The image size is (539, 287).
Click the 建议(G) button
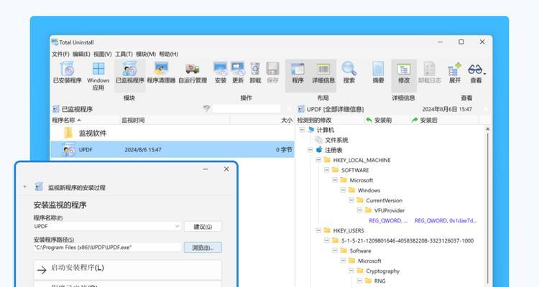203,227
